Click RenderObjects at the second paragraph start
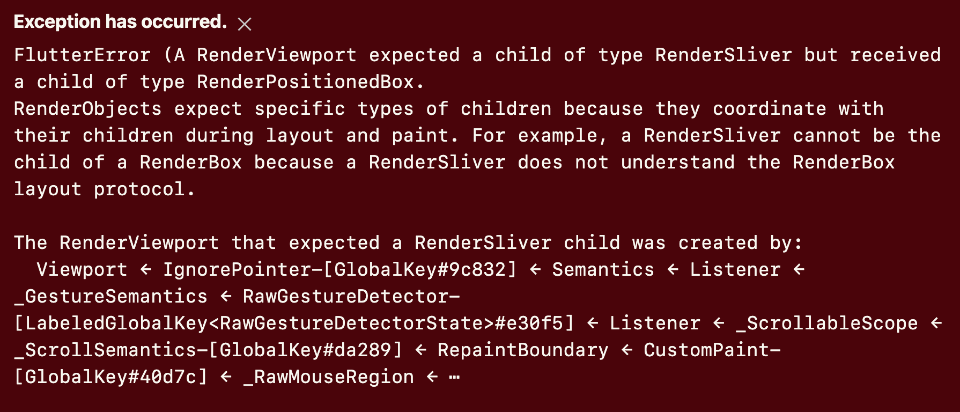960x412 pixels. pyautogui.click(x=88, y=108)
